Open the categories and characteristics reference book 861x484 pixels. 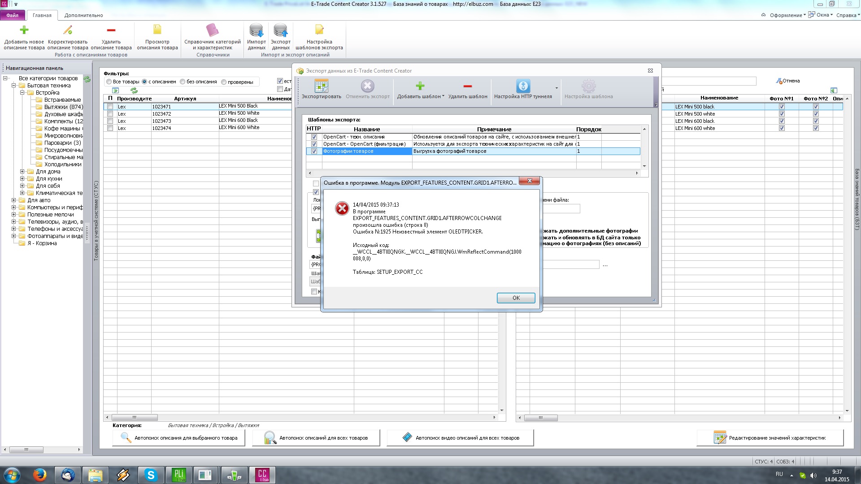coord(213,30)
